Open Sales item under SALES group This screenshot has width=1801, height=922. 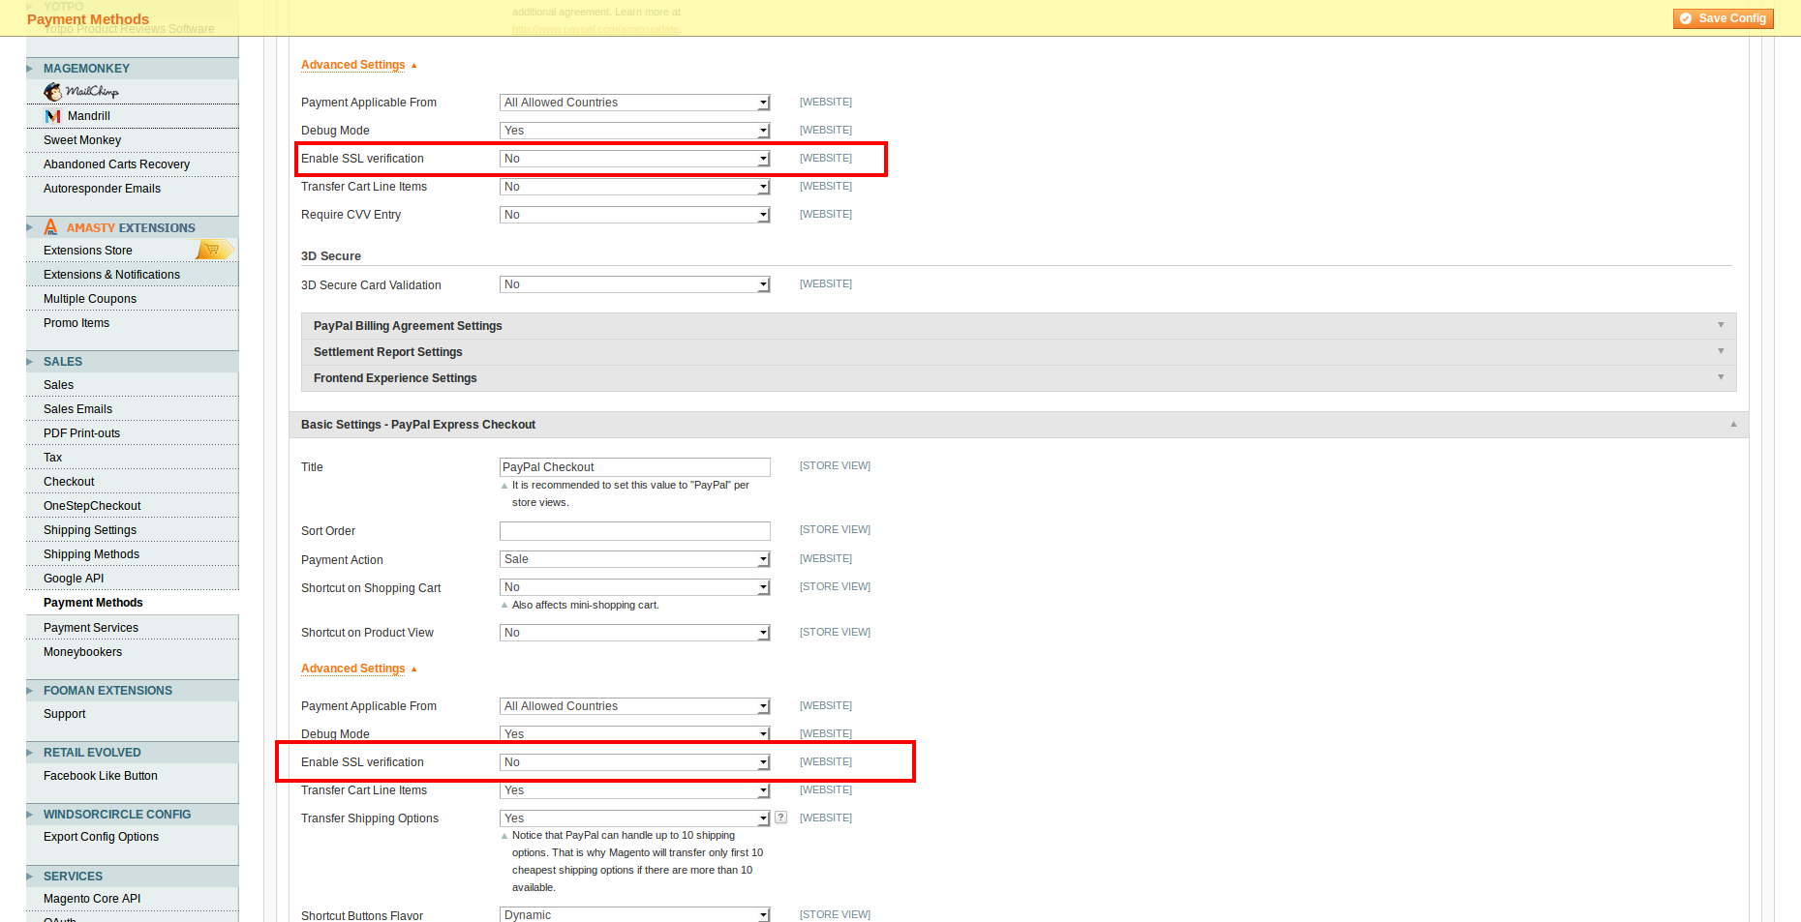58,385
